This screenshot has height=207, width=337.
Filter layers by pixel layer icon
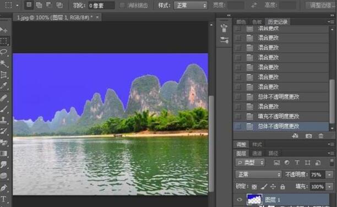coord(276,163)
